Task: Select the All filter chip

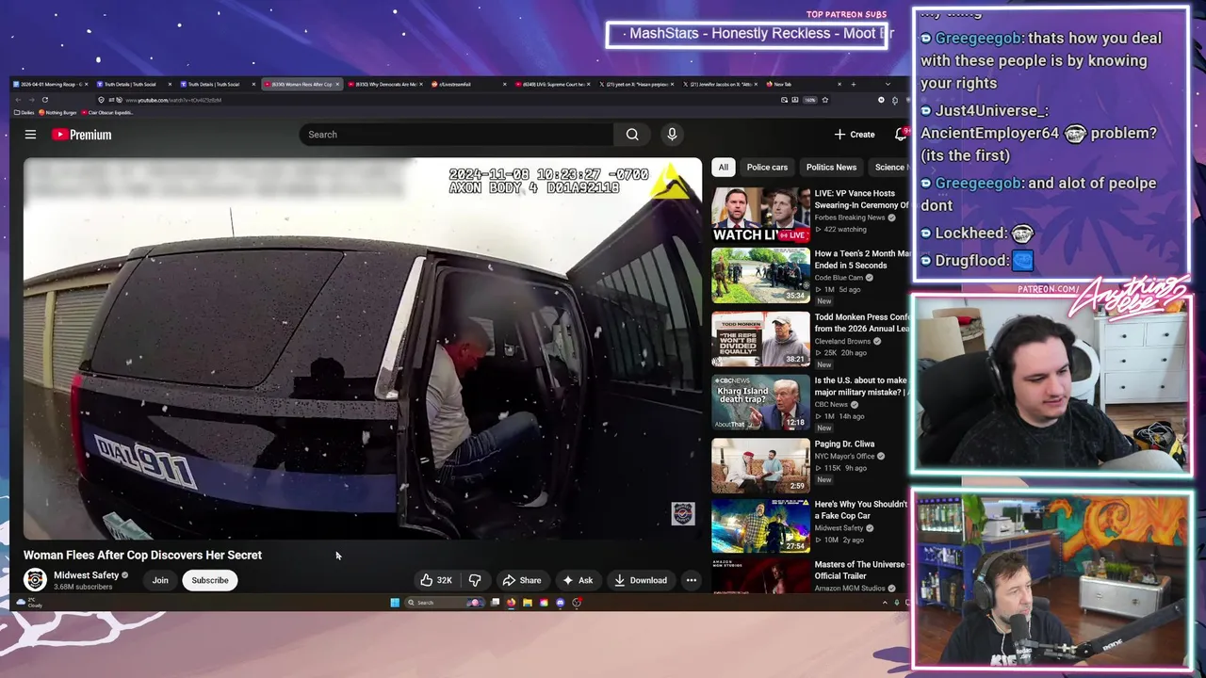Action: tap(723, 168)
